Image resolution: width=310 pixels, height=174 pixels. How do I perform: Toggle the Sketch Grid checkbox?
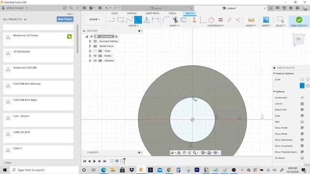tap(302, 110)
